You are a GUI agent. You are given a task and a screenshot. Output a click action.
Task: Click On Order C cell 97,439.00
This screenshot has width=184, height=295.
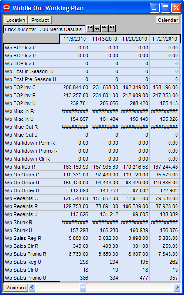tap(105, 175)
